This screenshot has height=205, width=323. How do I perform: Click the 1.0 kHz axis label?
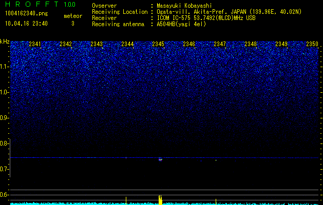(x=5, y=92)
